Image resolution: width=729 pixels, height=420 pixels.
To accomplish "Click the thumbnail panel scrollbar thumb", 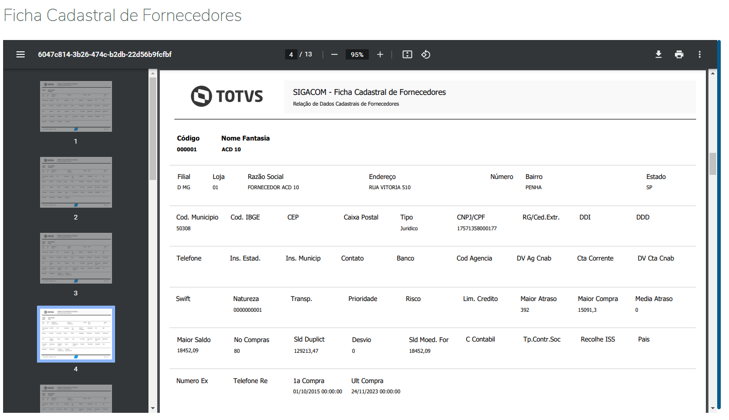I will click(x=153, y=129).
